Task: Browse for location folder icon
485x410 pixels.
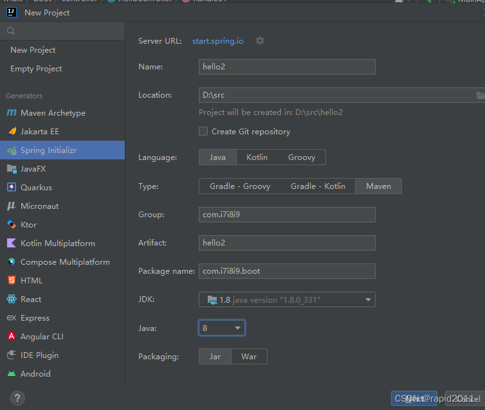Action: (x=480, y=95)
